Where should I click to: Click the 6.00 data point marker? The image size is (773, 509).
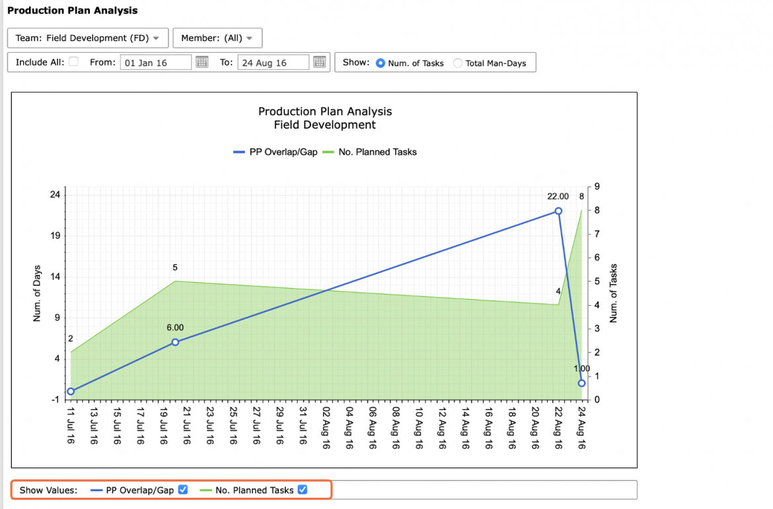[175, 342]
